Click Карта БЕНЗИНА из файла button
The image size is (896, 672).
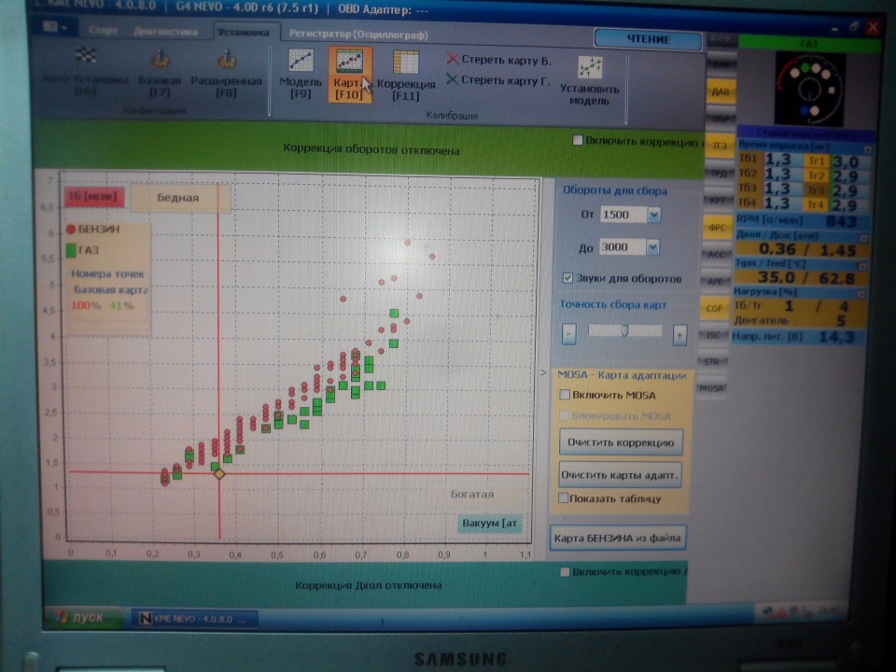[618, 538]
